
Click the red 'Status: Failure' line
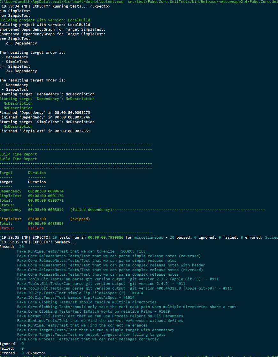[x=22, y=228]
